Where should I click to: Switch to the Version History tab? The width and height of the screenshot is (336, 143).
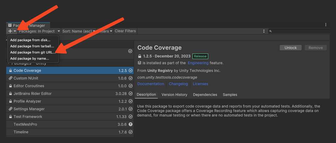tap(174, 95)
